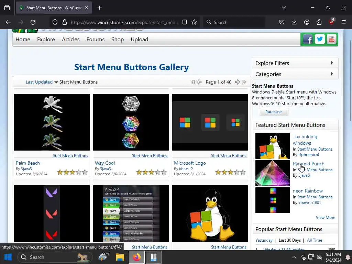352x264 pixels.
Task: Open tracking protection shield icon
Action: pyautogui.click(x=55, y=22)
